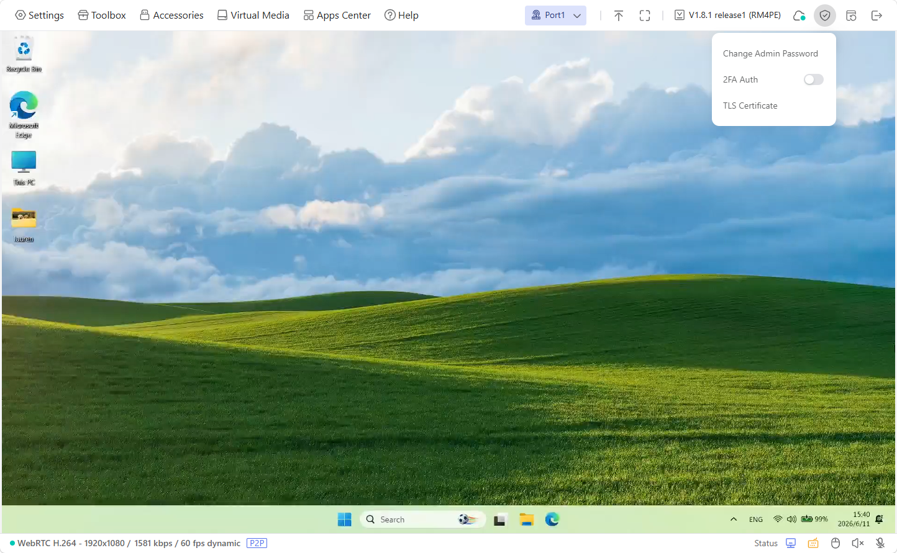Screen dimensions: 897x553
Task: Select the Recycle Bin desktop icon
Action: point(24,55)
